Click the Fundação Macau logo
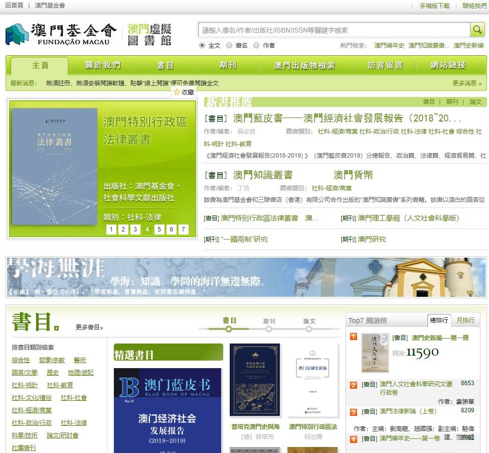This screenshot has width=489, height=453. [61, 34]
